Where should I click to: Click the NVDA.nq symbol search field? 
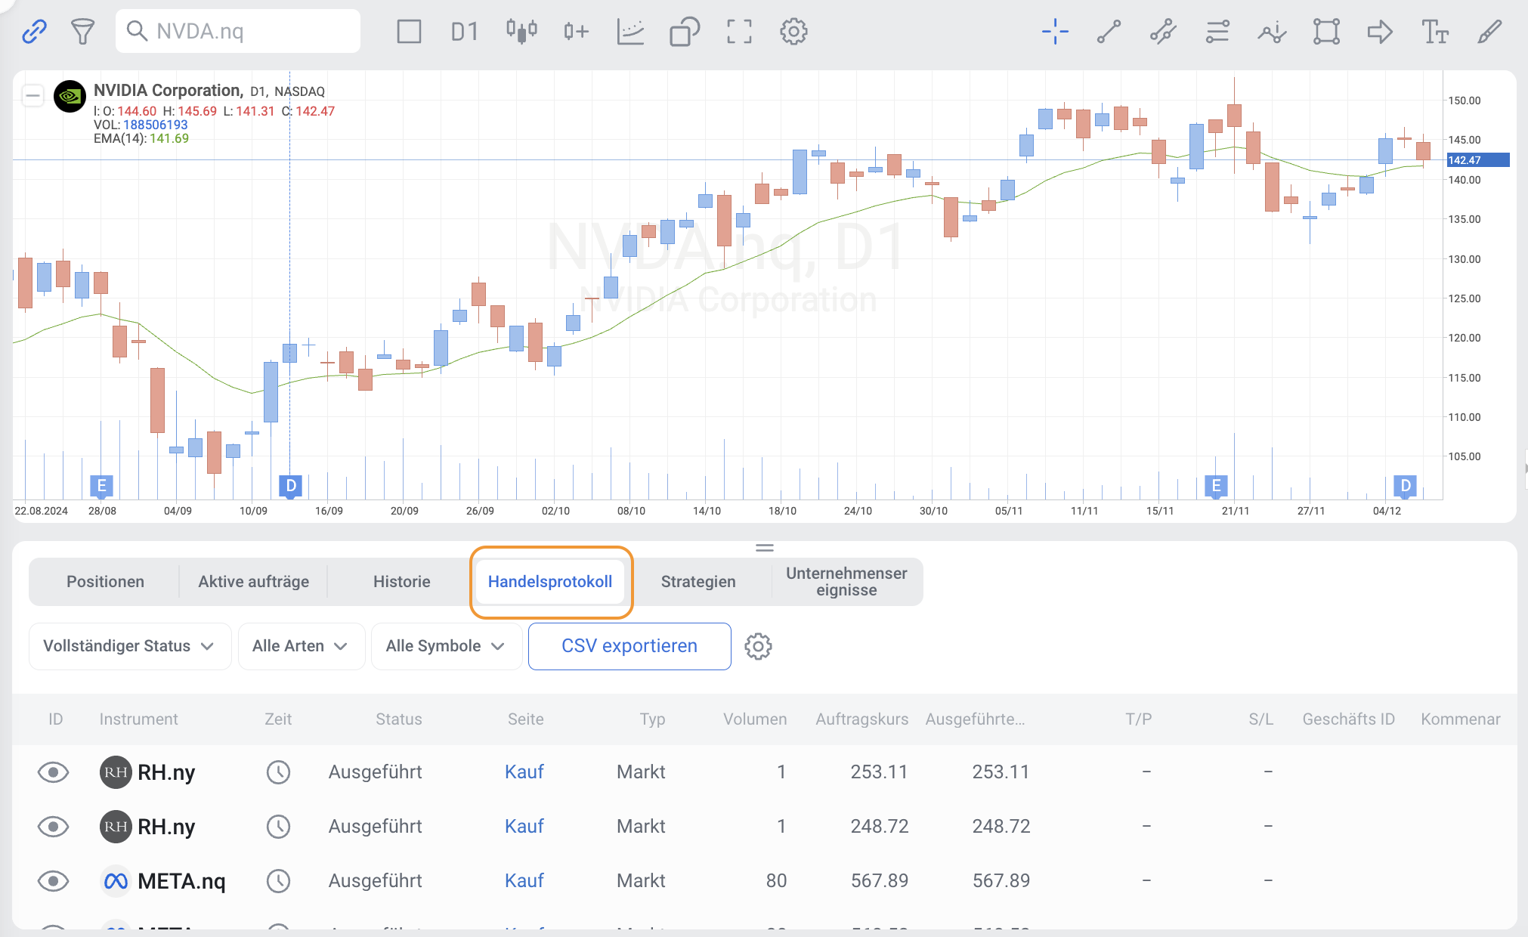click(238, 31)
